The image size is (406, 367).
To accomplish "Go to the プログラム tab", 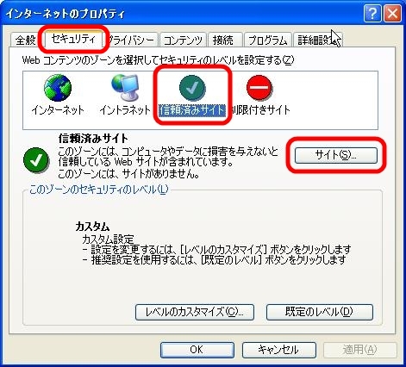I will tap(268, 40).
